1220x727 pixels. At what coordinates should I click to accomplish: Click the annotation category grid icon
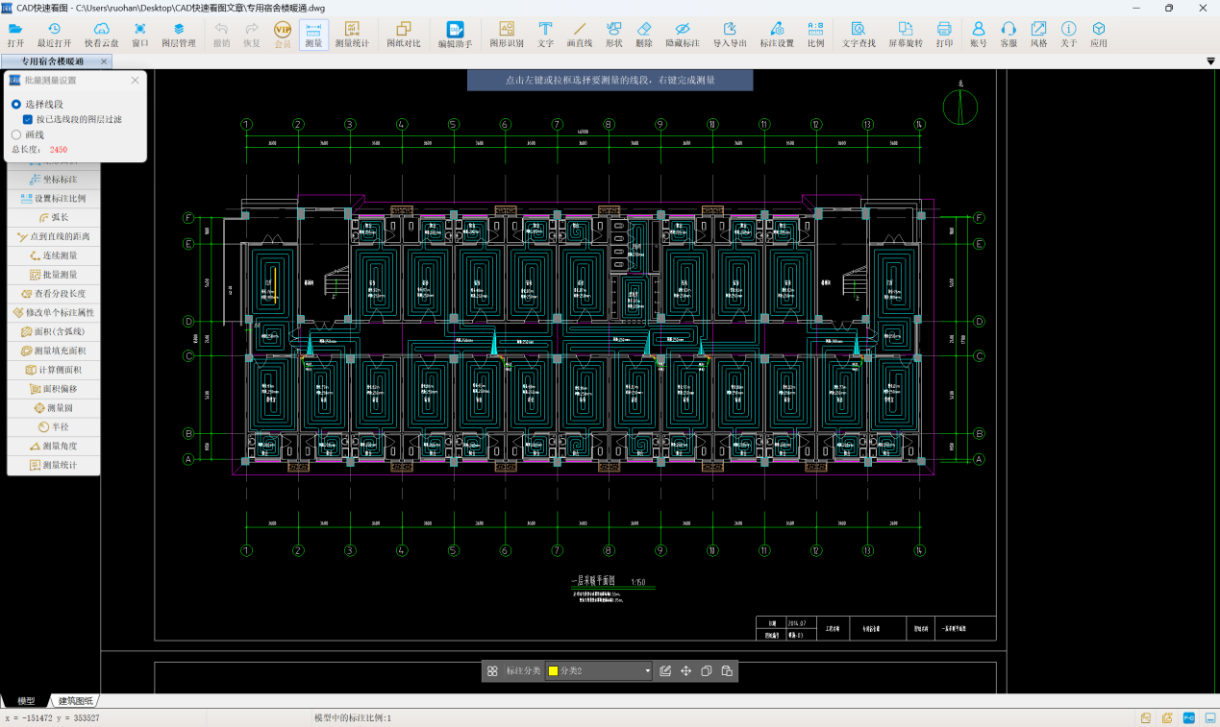(492, 671)
